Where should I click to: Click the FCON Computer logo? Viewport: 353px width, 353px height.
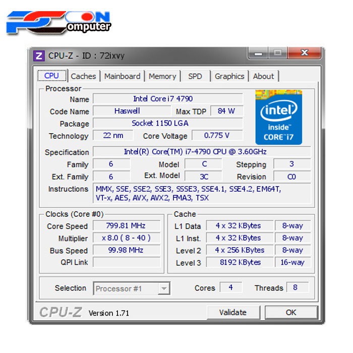(58, 22)
